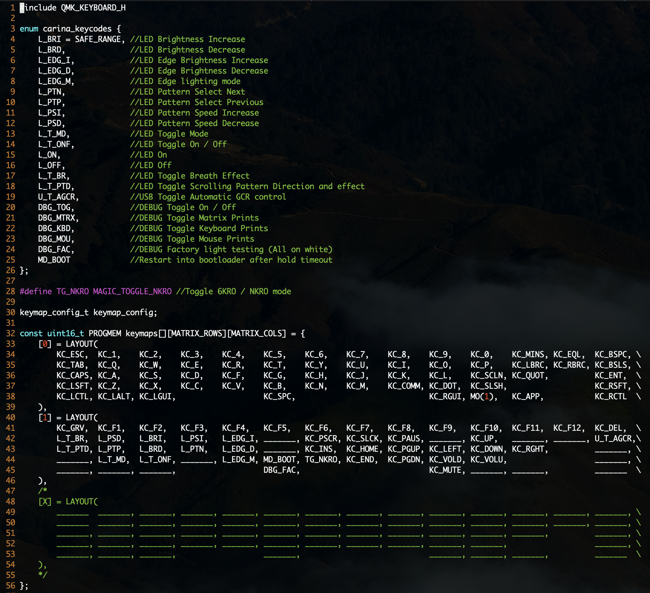The height and width of the screenshot is (593, 650).
Task: Click line number 56 in the gutter
Action: tap(11, 585)
